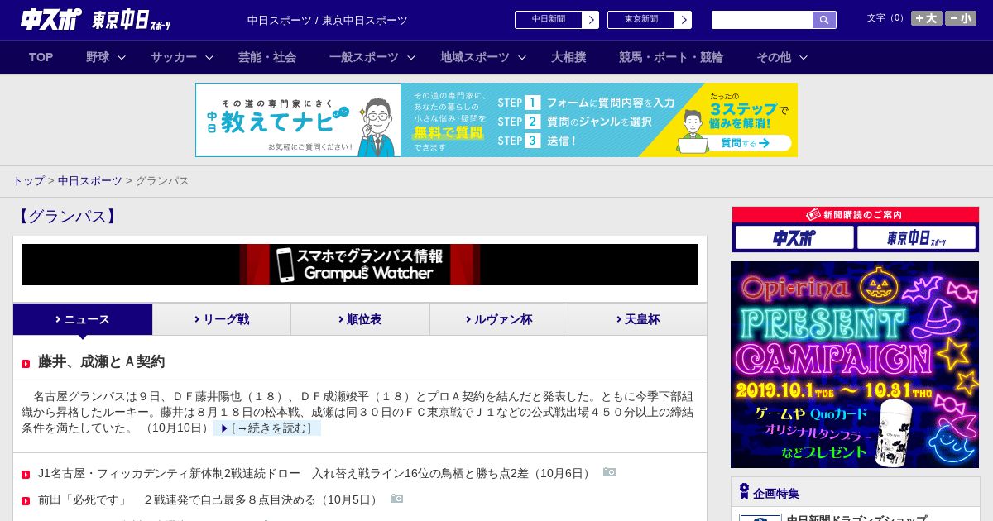Screen dimensions: 993x521
Task: Click the 新聞購読のご案内 header
Action: pyautogui.click(x=855, y=215)
